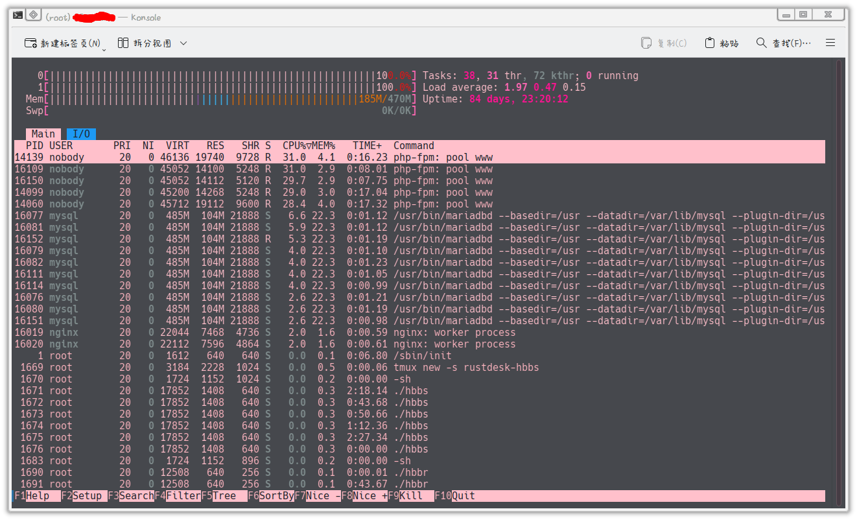857x520 pixels.
Task: Select process row PID 16109
Action: [419, 169]
